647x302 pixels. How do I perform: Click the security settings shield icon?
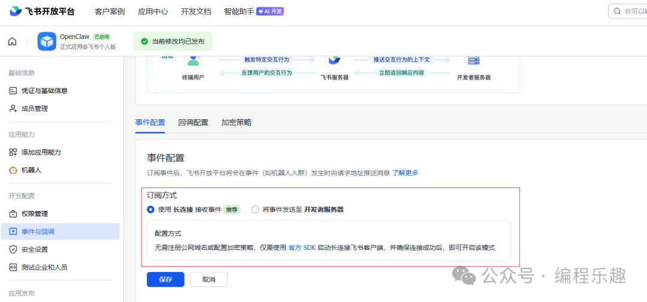point(13,249)
